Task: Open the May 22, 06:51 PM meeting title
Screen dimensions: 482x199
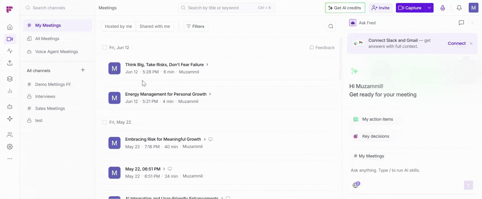Action: pos(143,169)
